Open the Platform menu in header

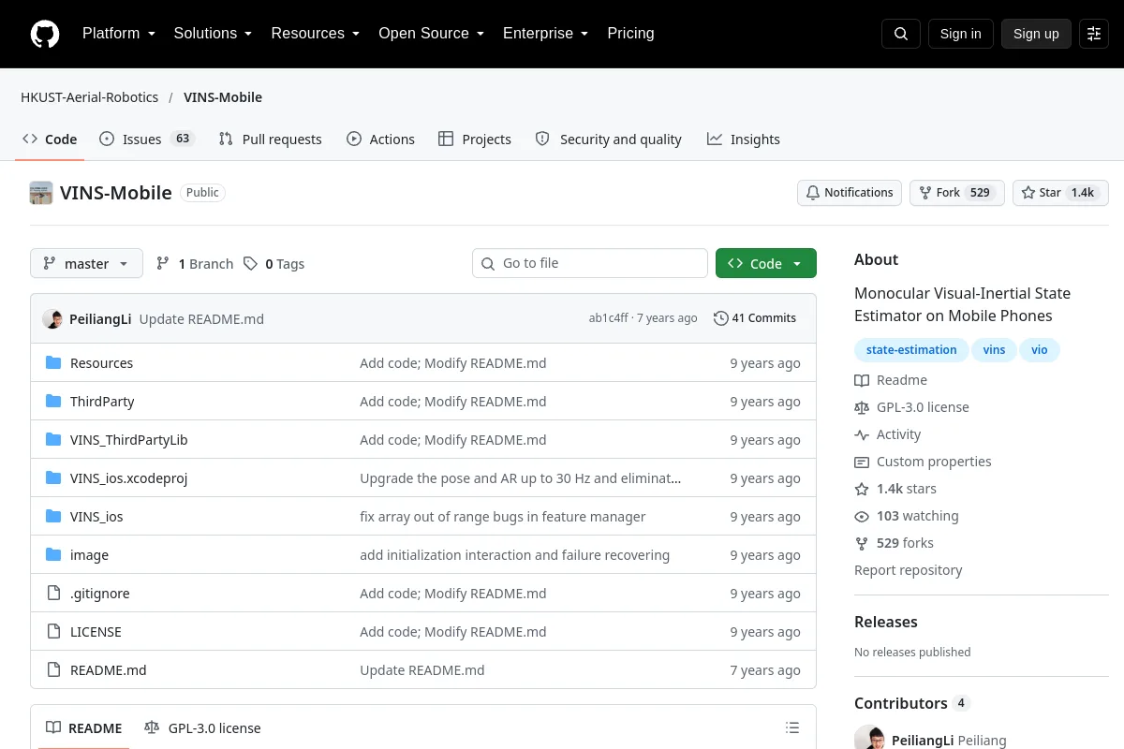119,34
